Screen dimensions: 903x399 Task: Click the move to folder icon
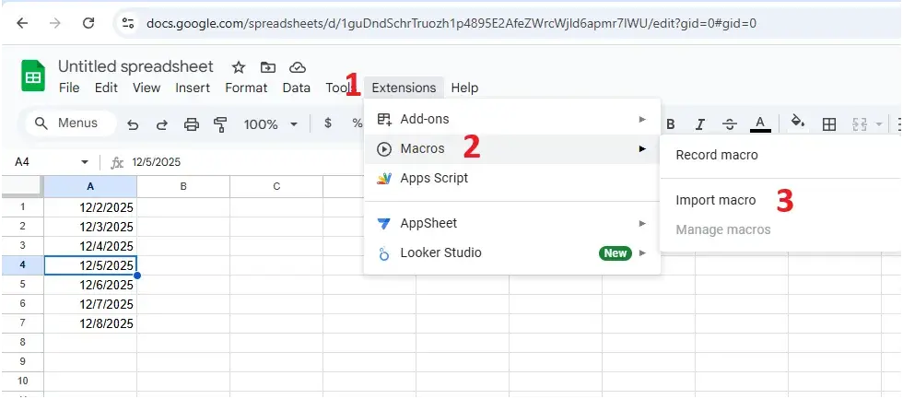click(x=268, y=67)
